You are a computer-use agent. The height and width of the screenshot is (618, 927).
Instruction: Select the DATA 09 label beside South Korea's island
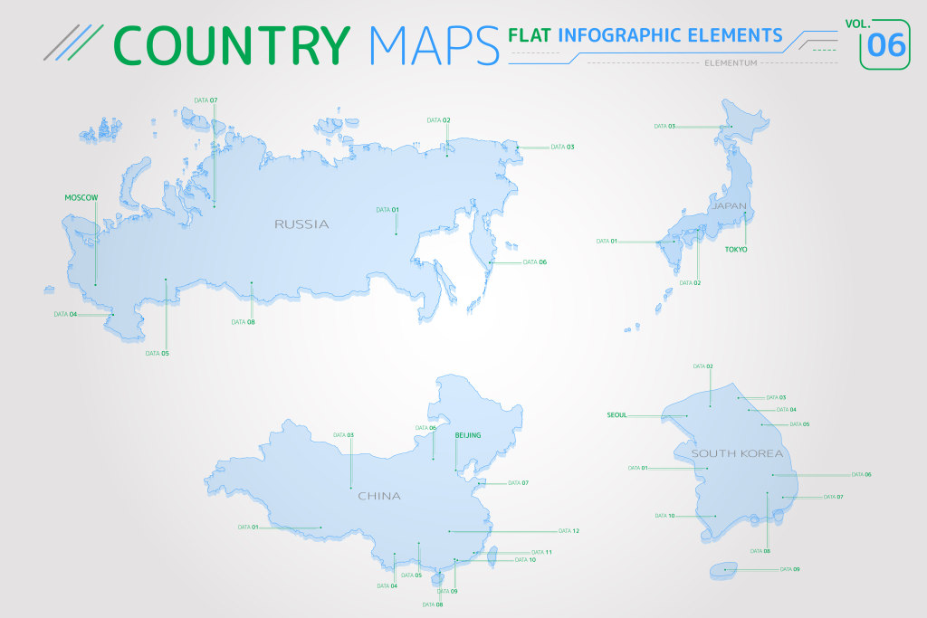[790, 569]
